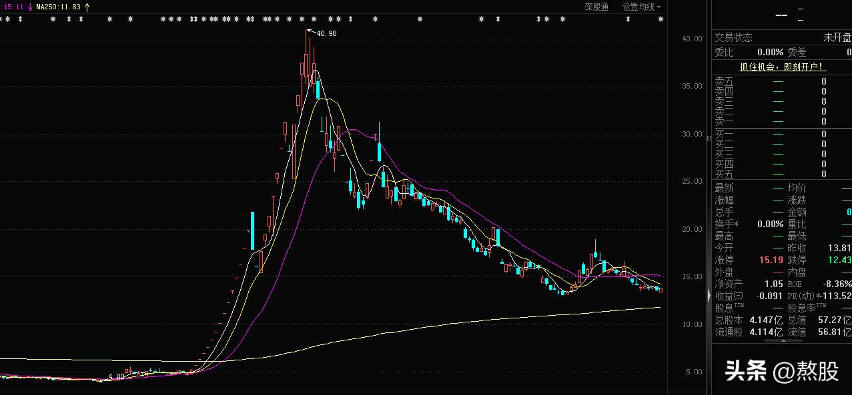This screenshot has width=852, height=395.
Task: Click the 总值 57.27亿 value
Action: 835,320
